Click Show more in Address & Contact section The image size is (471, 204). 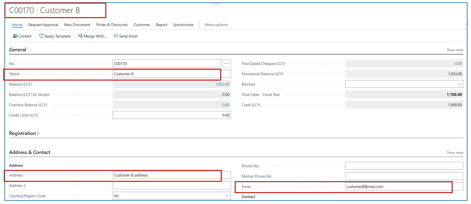point(455,153)
